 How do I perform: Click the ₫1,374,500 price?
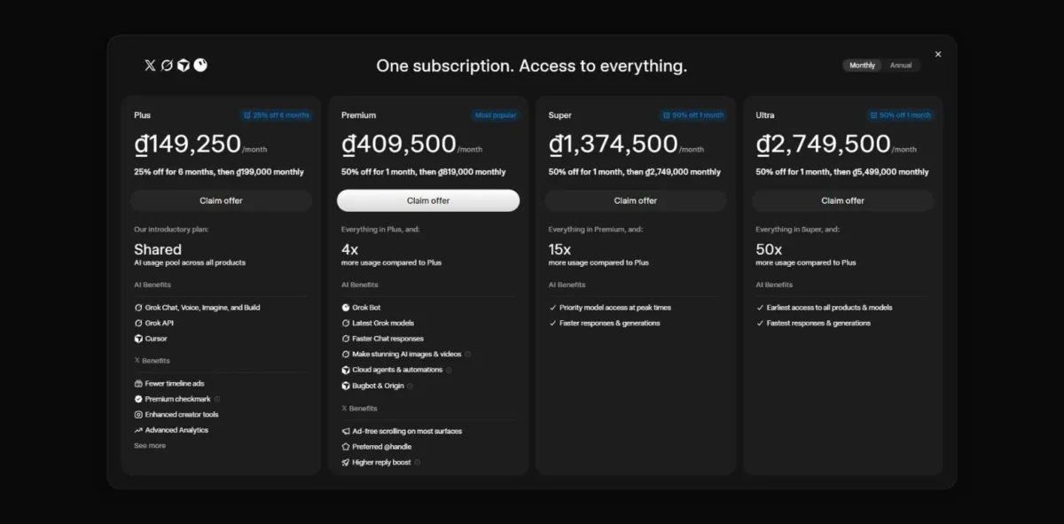(x=614, y=144)
